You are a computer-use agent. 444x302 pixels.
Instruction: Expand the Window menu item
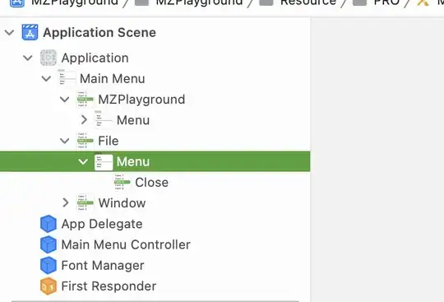66,203
